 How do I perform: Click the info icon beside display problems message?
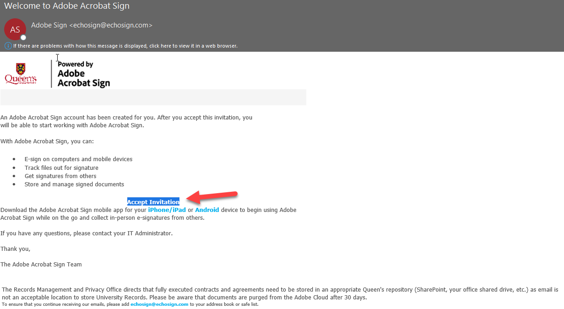(x=8, y=46)
